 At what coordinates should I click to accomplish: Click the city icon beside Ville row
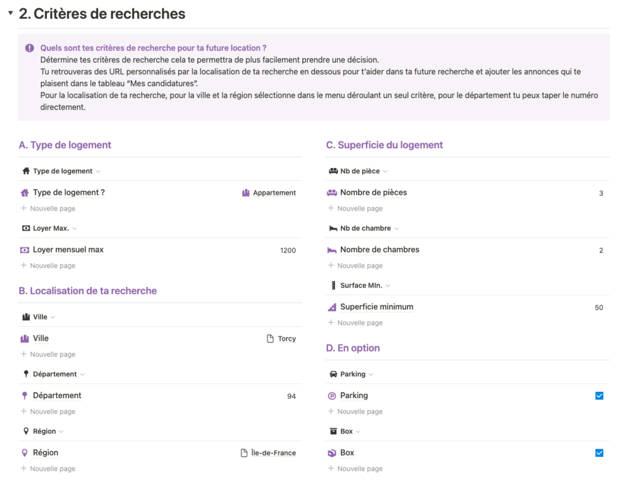[25, 339]
